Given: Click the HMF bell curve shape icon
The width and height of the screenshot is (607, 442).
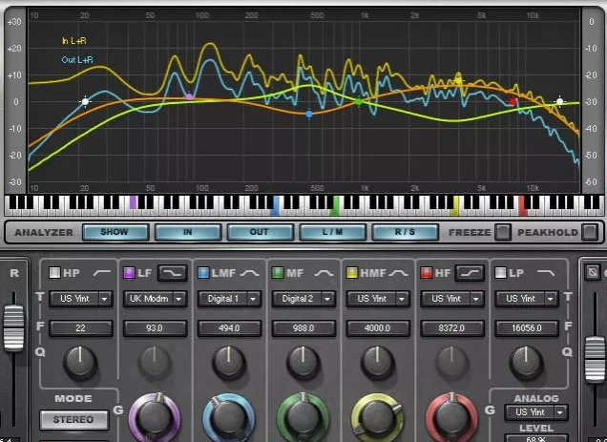Looking at the screenshot, I should click(x=398, y=273).
